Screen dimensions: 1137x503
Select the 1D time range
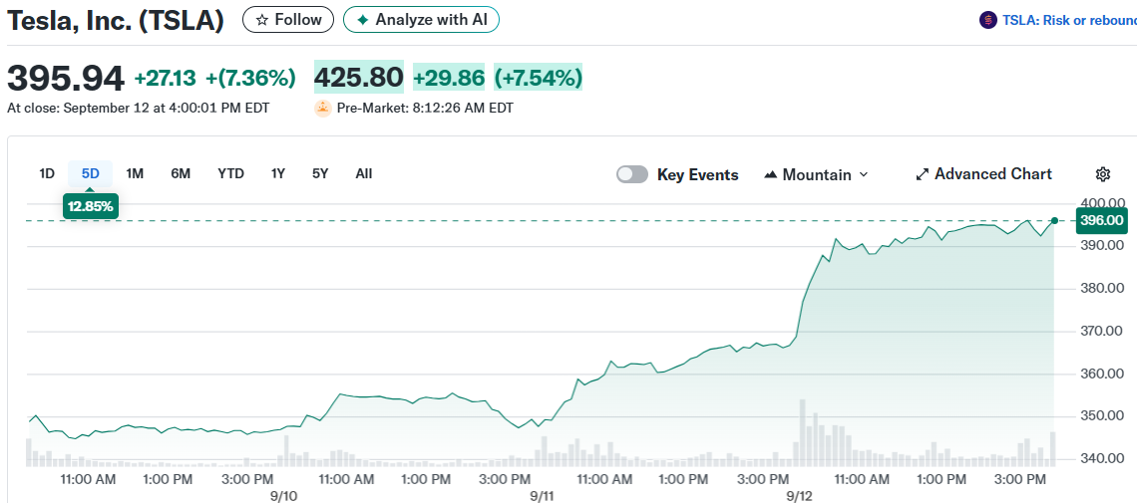(47, 173)
